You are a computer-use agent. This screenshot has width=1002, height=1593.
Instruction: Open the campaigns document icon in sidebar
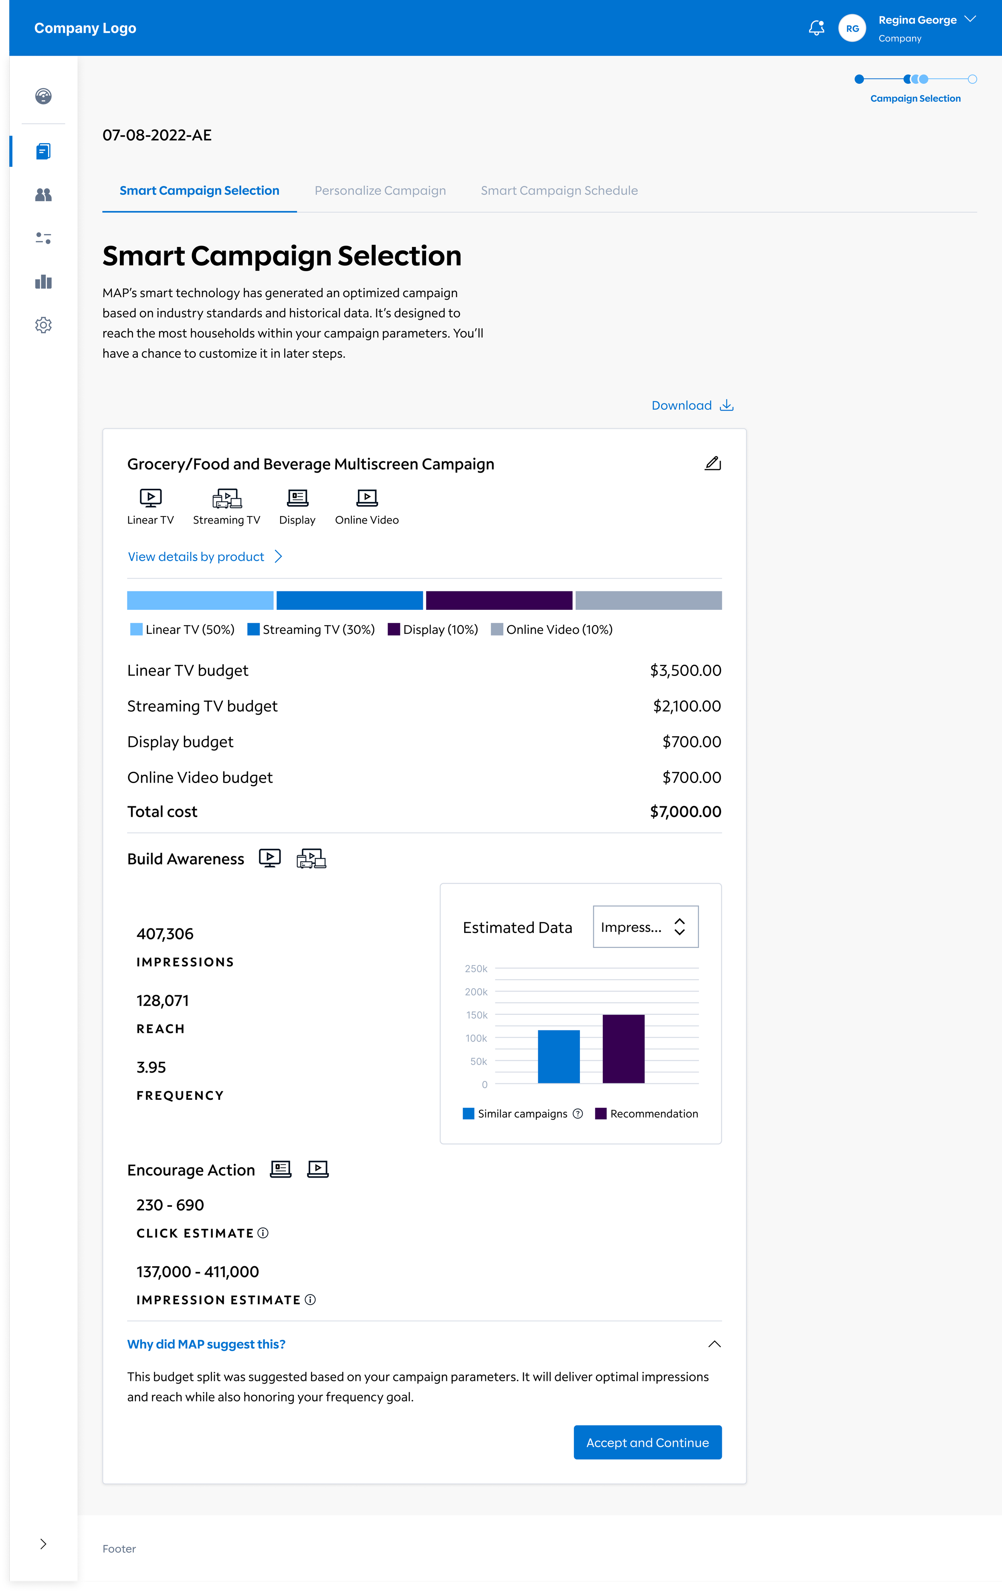(43, 152)
